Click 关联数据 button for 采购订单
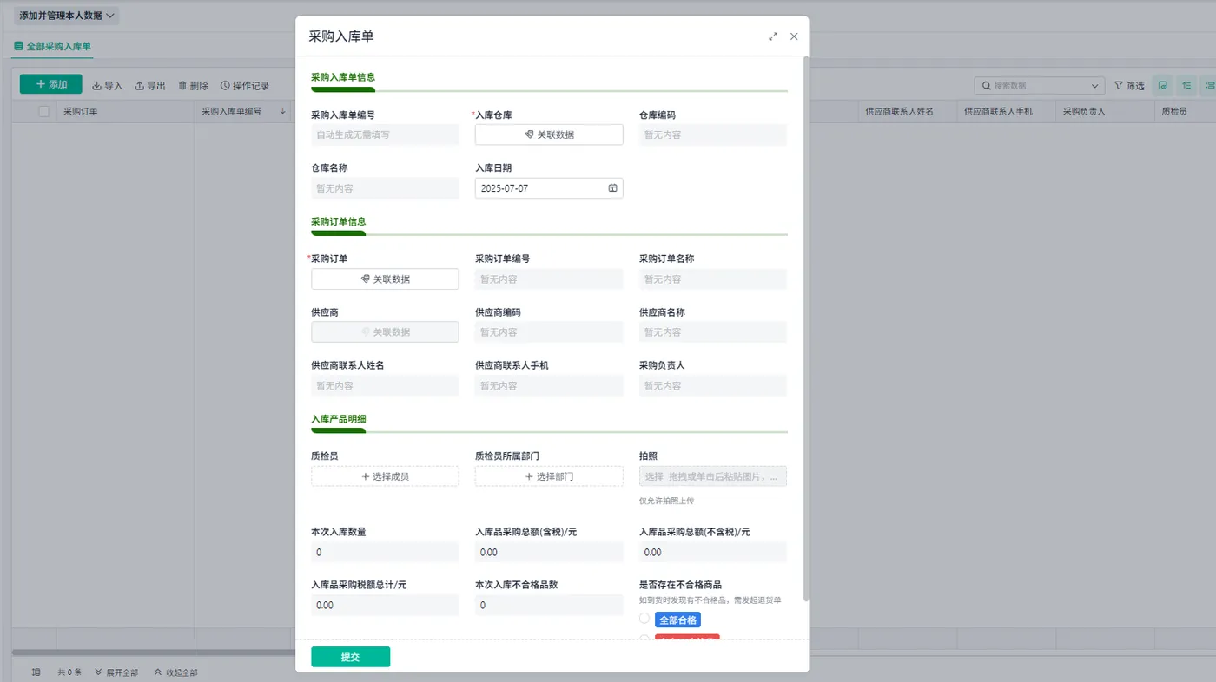 pos(385,279)
